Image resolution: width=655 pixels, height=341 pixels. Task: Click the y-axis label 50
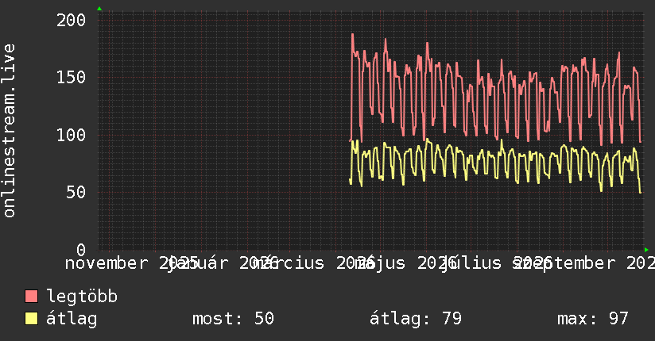76,192
